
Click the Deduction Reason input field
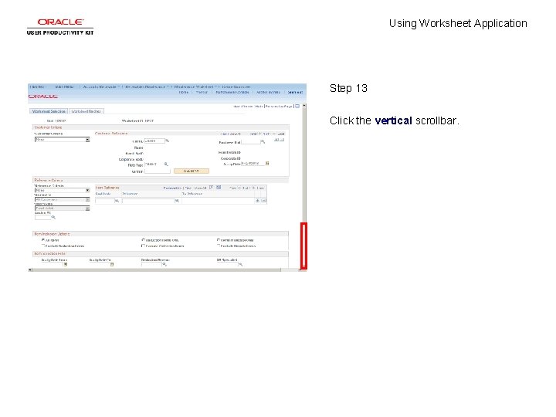click(151, 265)
